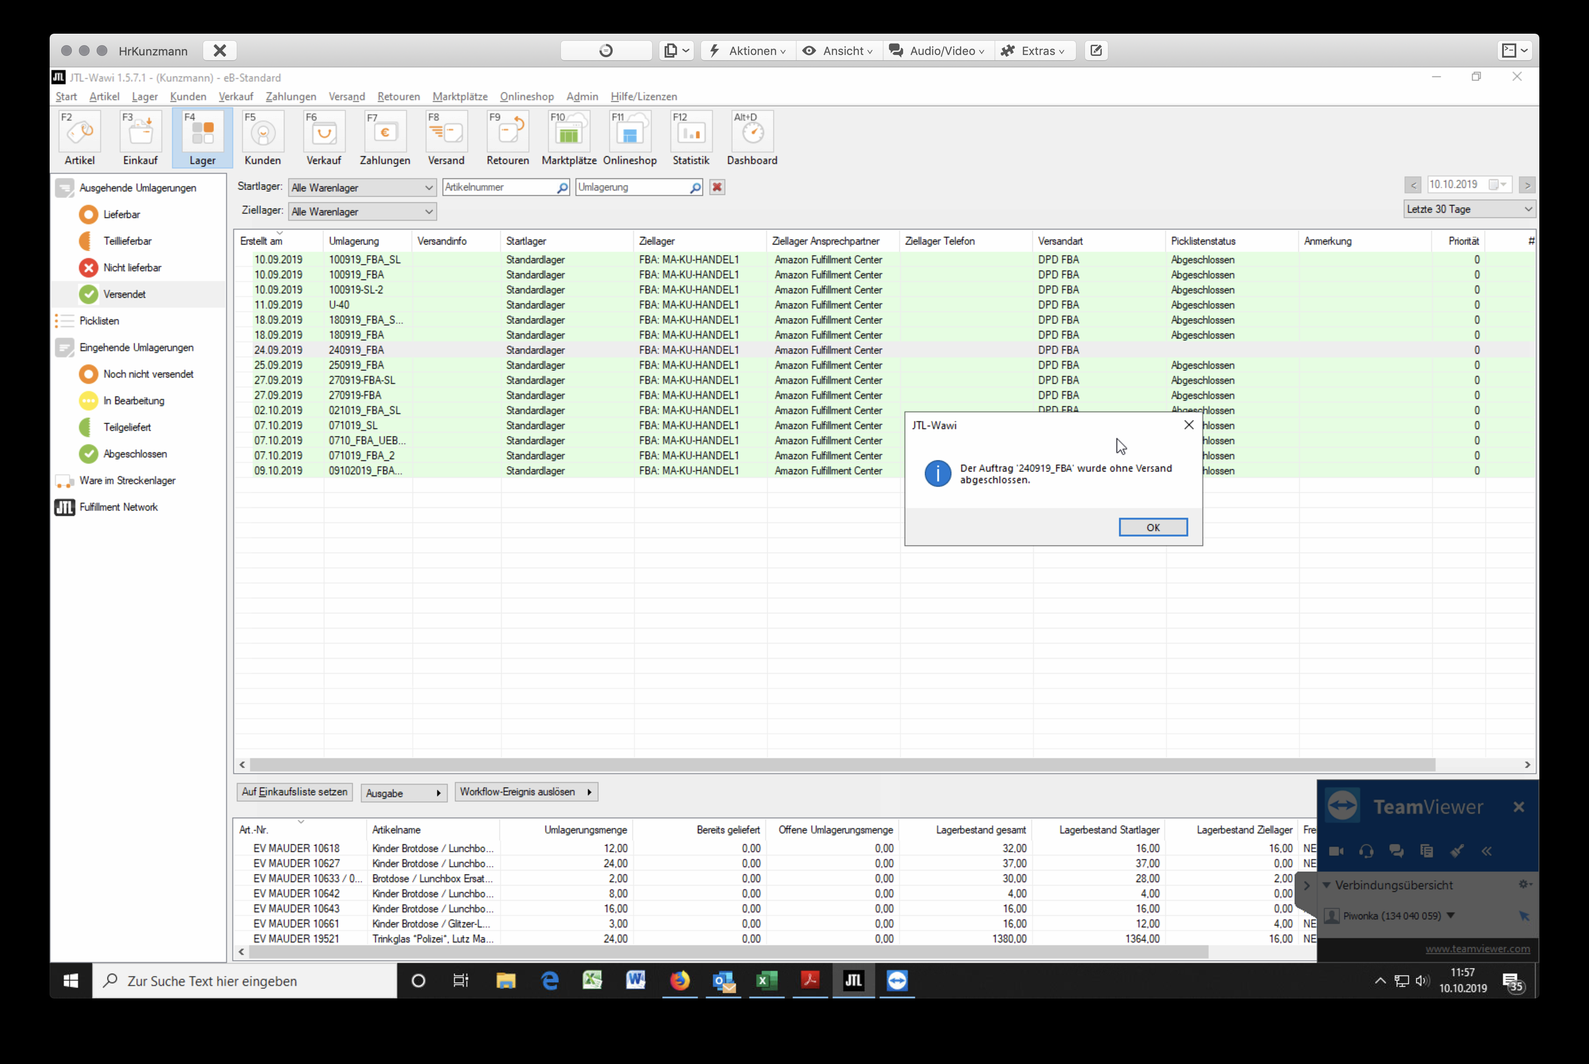
Task: Open the Marktplätze menu
Action: [459, 96]
